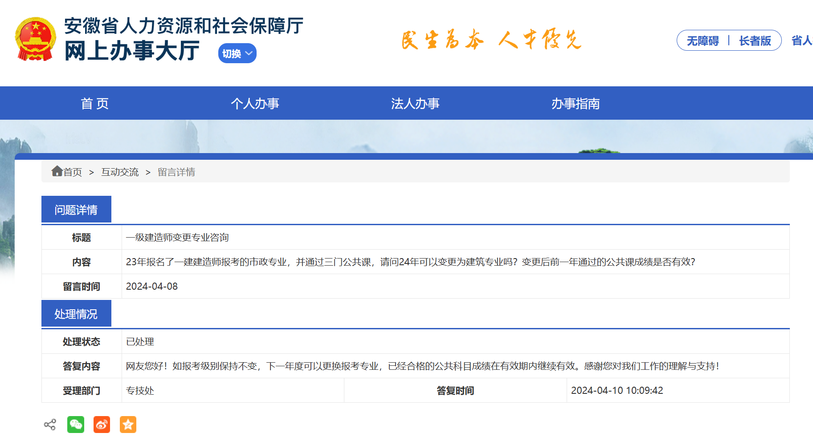Open the 切换 dropdown button
Image resolution: width=813 pixels, height=441 pixels.
(237, 53)
